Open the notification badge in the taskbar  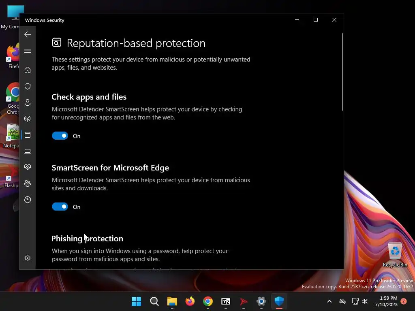click(404, 301)
